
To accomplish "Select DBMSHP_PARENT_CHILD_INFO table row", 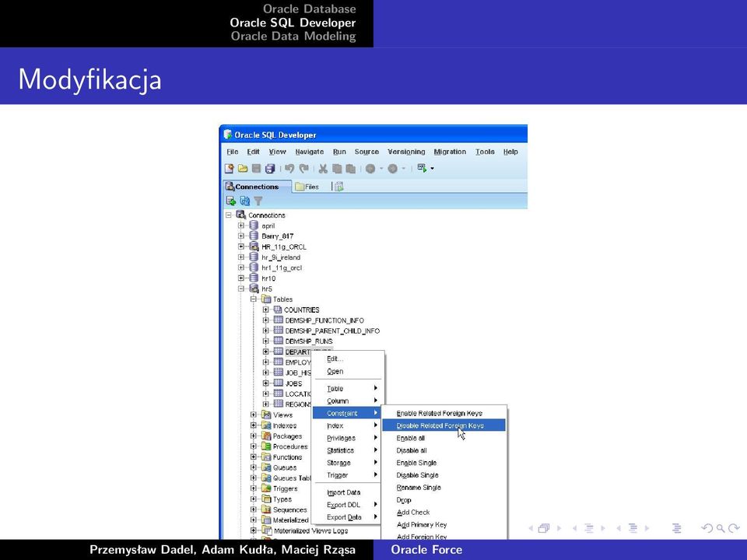I will click(332, 331).
